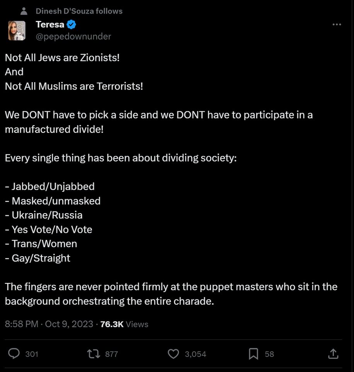Click the 877 reposts count
The width and height of the screenshot is (354, 372).
[x=111, y=354]
